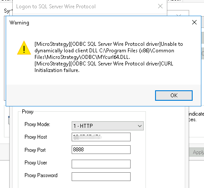Click the CURL Initialization failure message text
204x188 pixels.
104,67
